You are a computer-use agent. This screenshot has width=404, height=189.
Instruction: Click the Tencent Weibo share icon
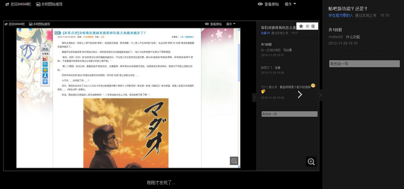coord(45,64)
